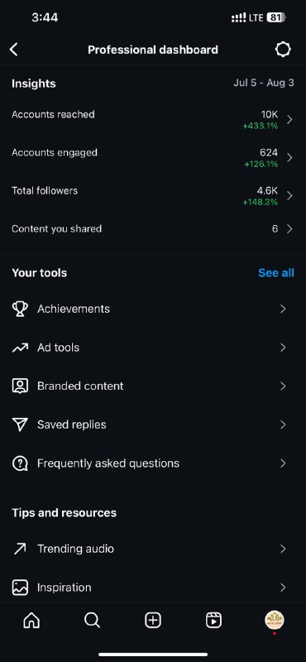Open Trending audio resource
This screenshot has width=306, height=662.
click(153, 549)
